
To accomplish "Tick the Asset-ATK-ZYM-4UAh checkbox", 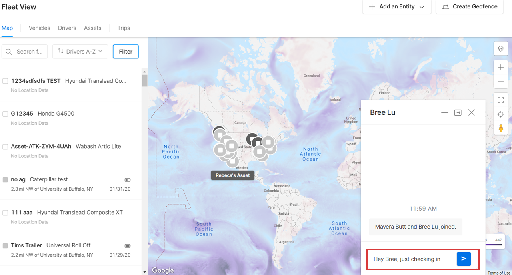I will [x=5, y=147].
